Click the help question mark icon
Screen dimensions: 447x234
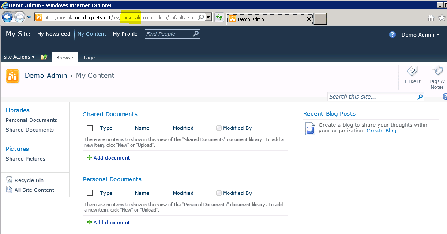click(x=392, y=35)
